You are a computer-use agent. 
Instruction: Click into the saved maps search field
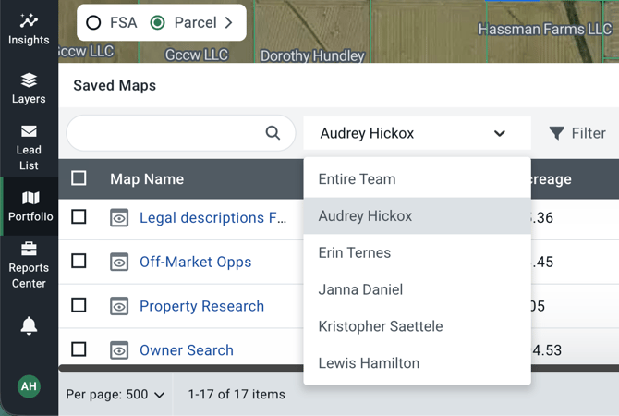pos(162,133)
